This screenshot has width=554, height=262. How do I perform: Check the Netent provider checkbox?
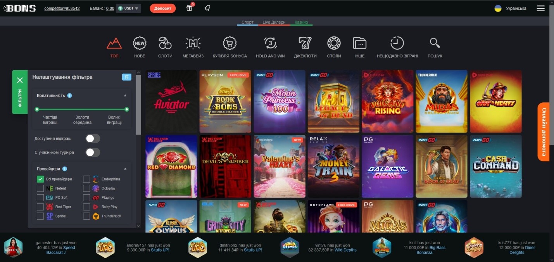click(40, 188)
